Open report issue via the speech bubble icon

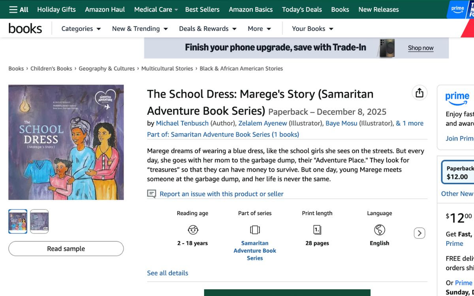(x=151, y=194)
